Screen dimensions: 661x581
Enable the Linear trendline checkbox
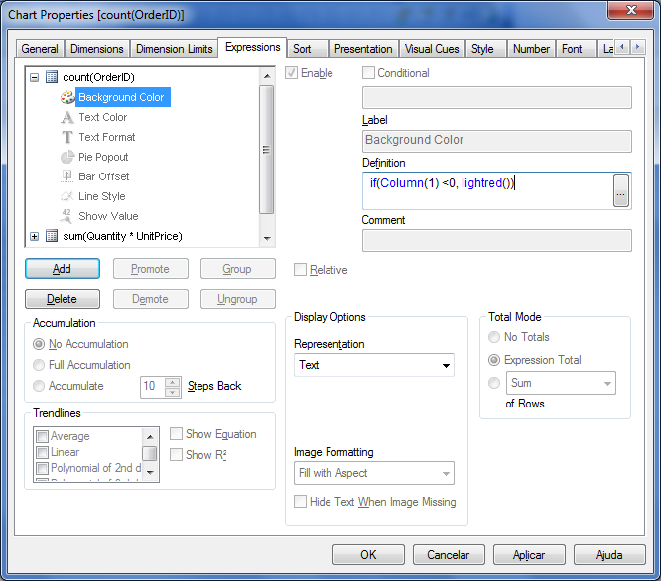(x=42, y=452)
